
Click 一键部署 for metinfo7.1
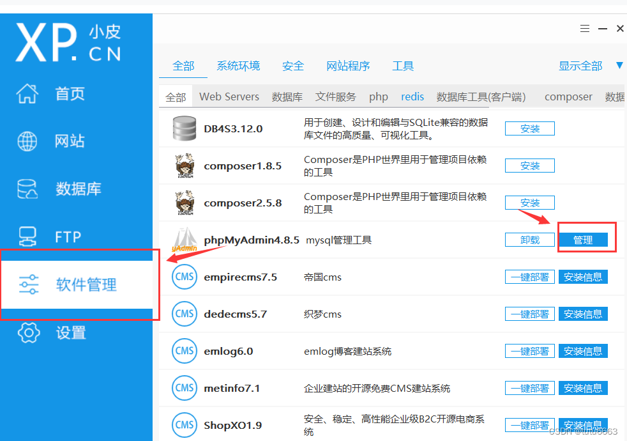click(530, 388)
